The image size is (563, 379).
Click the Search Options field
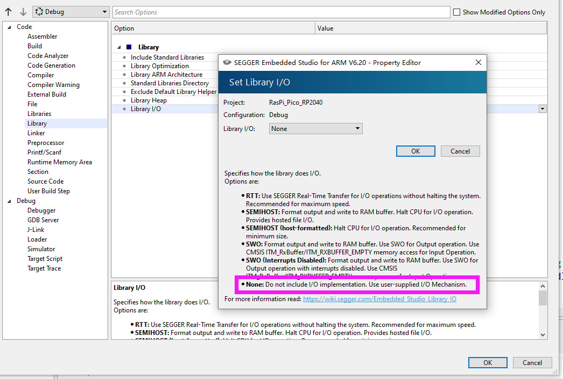281,12
